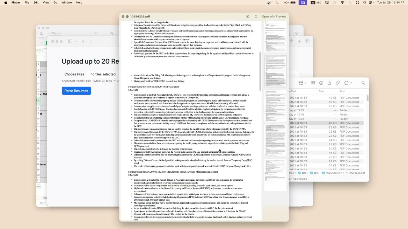Click the Wi-Fi icon in menu bar
This screenshot has height=229, width=408.
[x=342, y=3]
